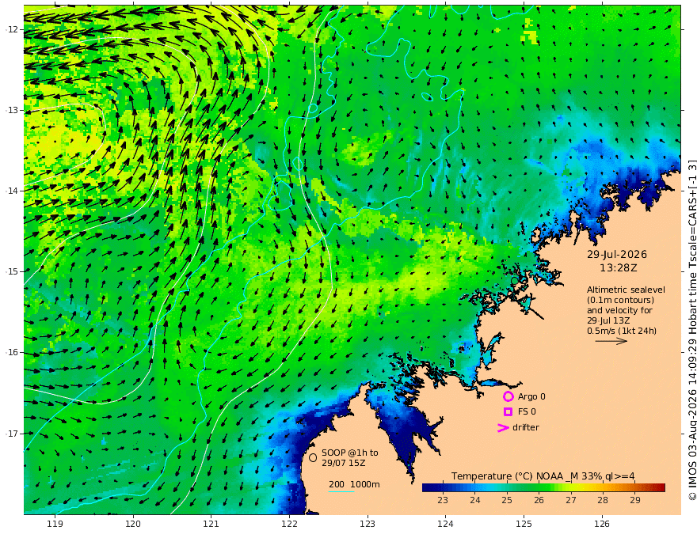Click the black SOOP circle legend marker

tap(313, 457)
